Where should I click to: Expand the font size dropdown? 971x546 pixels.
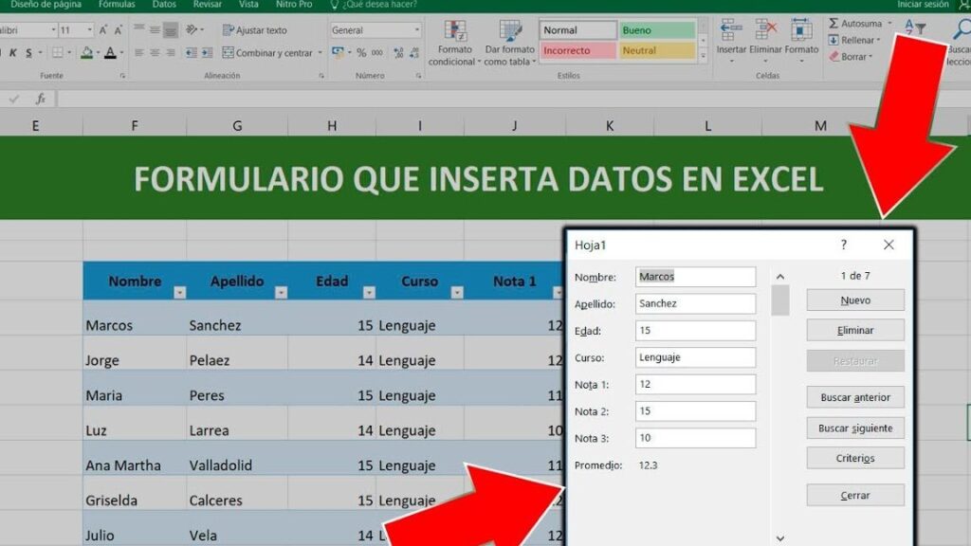[89, 30]
